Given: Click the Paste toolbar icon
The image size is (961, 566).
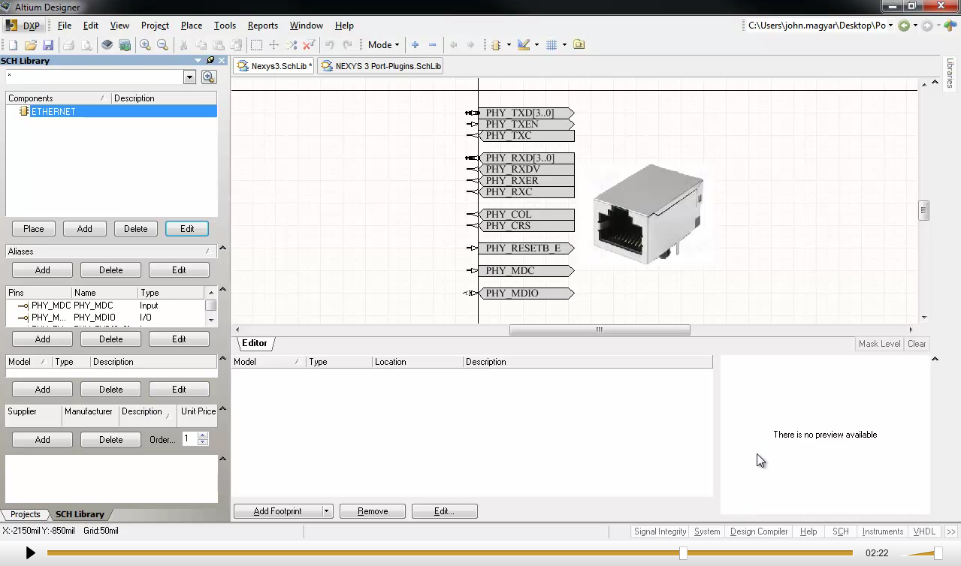Looking at the screenshot, I should tap(218, 45).
